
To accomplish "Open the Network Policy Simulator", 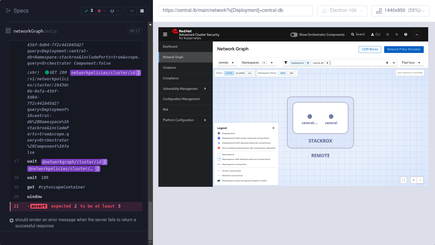I will [404, 49].
